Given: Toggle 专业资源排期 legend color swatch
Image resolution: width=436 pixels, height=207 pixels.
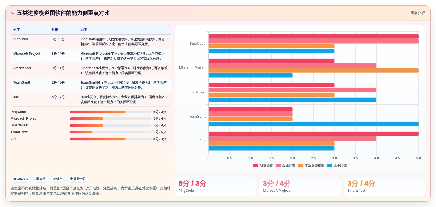Looking at the screenshot, I should point(301,166).
